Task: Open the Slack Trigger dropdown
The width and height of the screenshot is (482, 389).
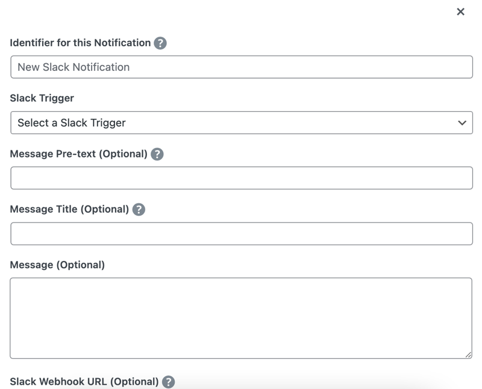Action: point(241,123)
